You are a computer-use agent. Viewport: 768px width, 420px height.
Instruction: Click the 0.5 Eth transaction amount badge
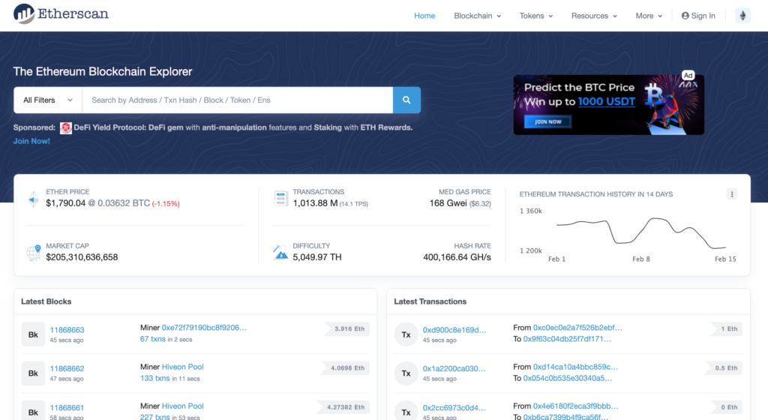pos(724,367)
